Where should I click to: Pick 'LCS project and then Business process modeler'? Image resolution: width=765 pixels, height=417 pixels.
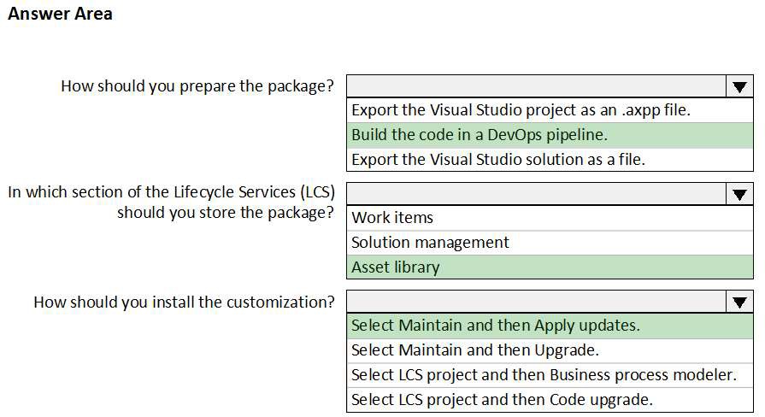(544, 375)
